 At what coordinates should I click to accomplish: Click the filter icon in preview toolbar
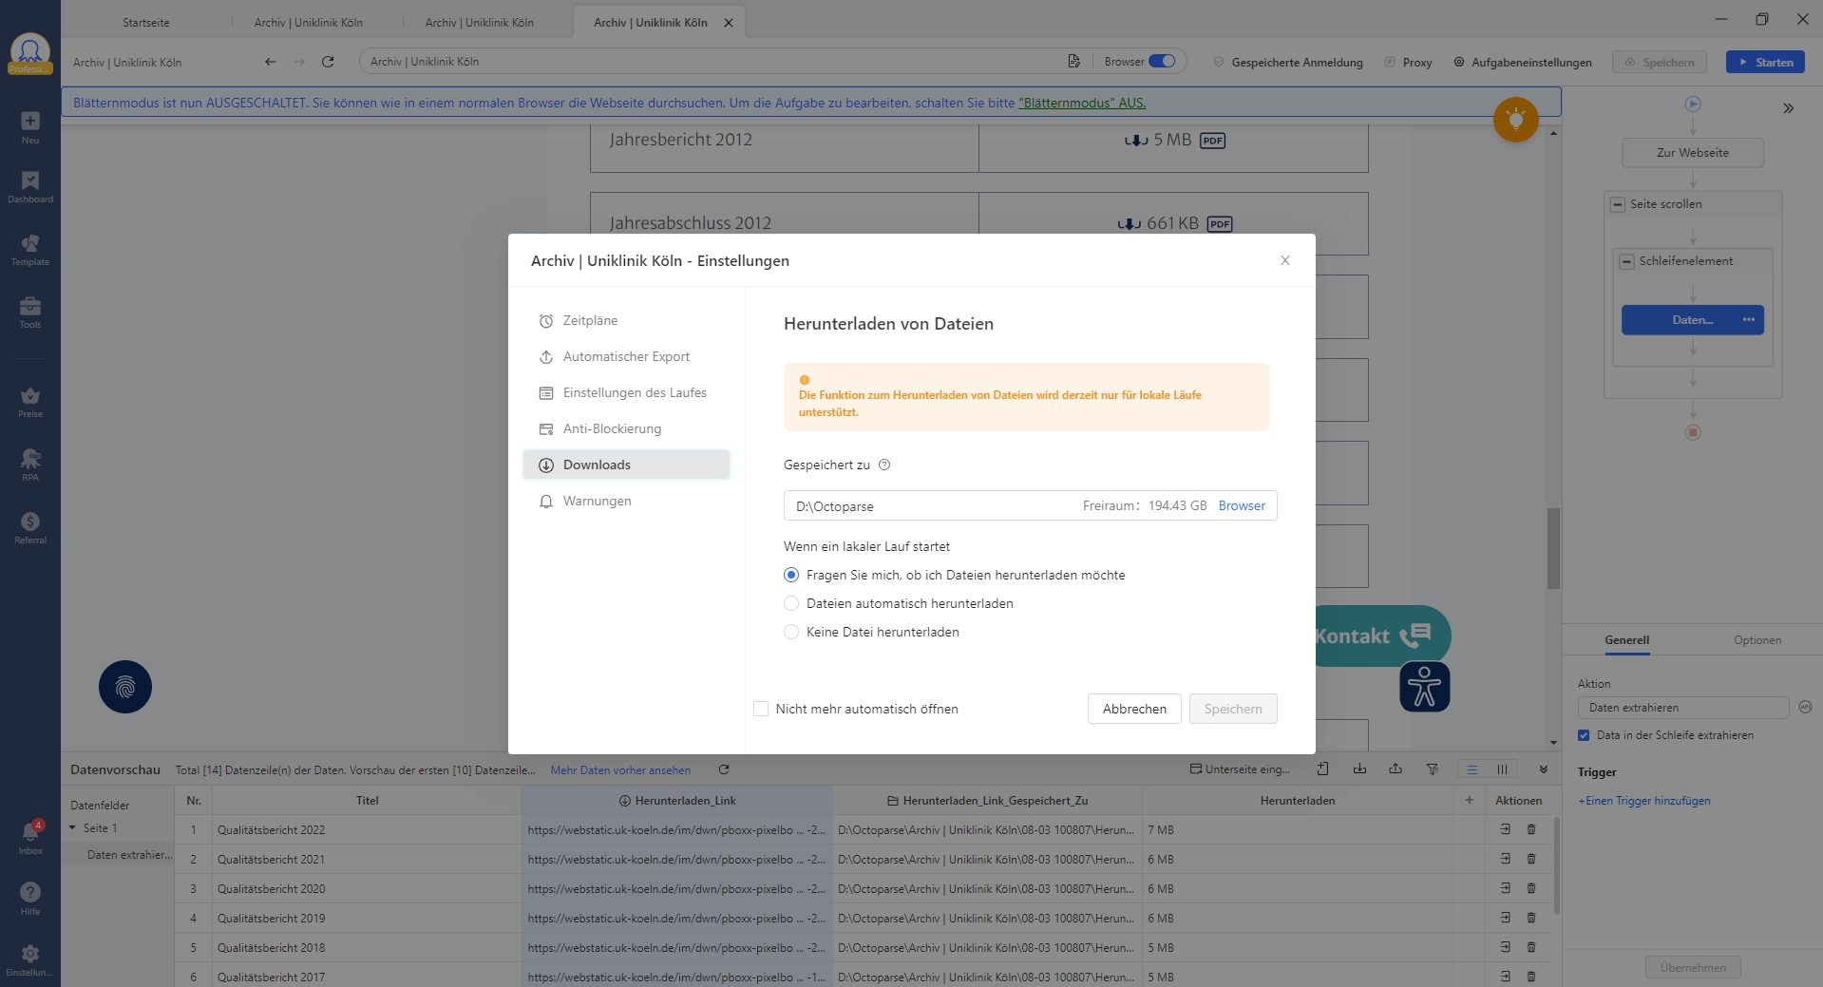[1433, 769]
